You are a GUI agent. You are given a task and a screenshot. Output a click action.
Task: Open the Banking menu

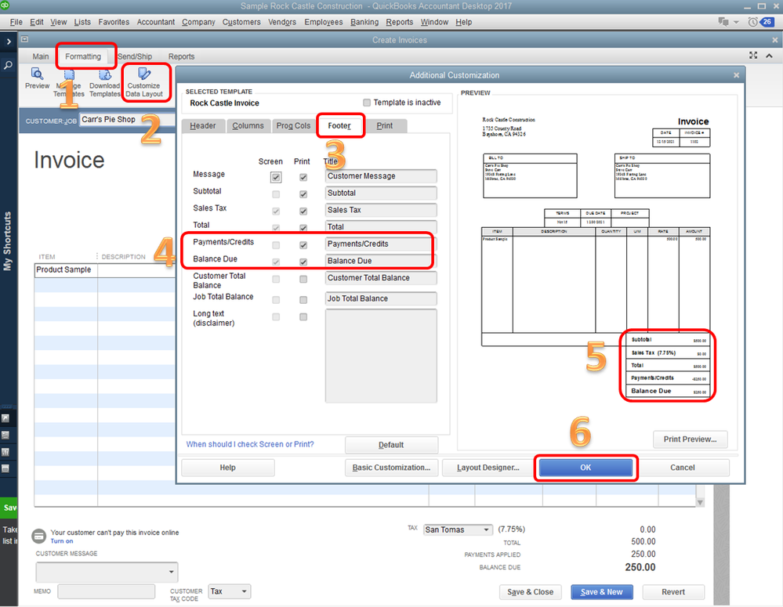pyautogui.click(x=364, y=22)
